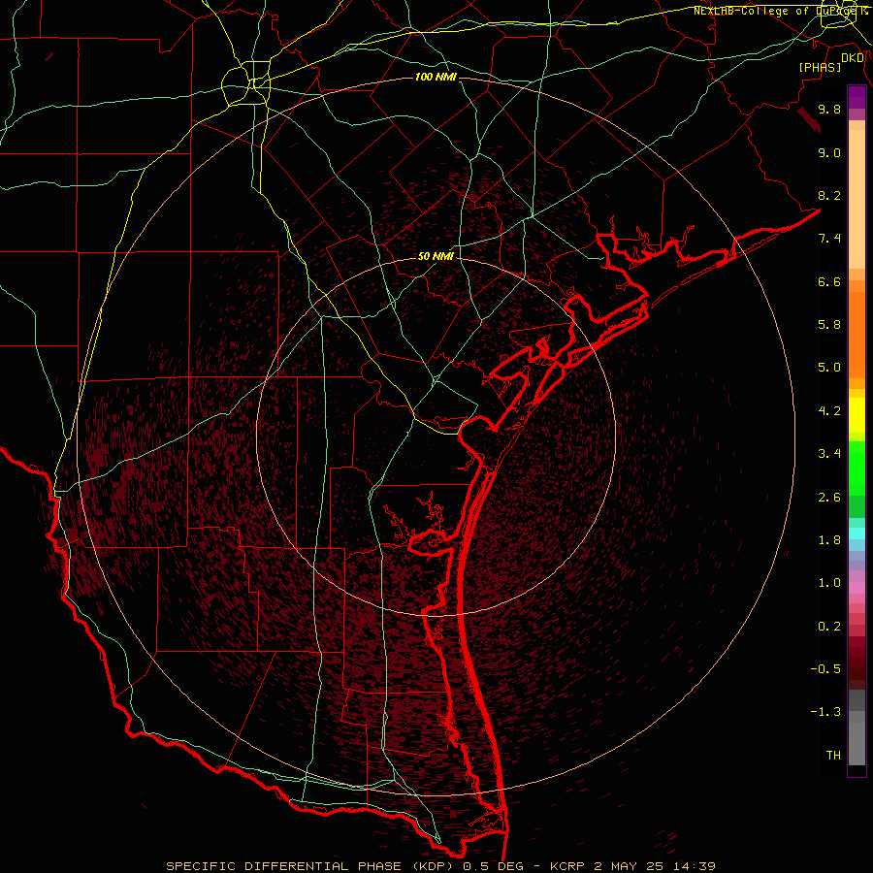Screen dimensions: 873x873
Task: Click the 4.2 scale label
Action: [829, 411]
